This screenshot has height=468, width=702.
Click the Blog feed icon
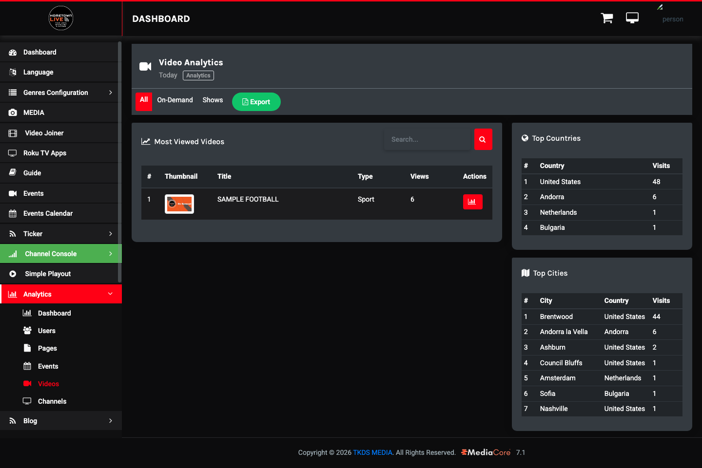click(x=13, y=421)
